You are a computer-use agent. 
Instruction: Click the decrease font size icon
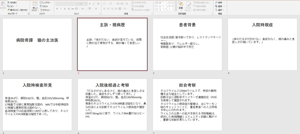pyautogui.click(x=93, y=4)
